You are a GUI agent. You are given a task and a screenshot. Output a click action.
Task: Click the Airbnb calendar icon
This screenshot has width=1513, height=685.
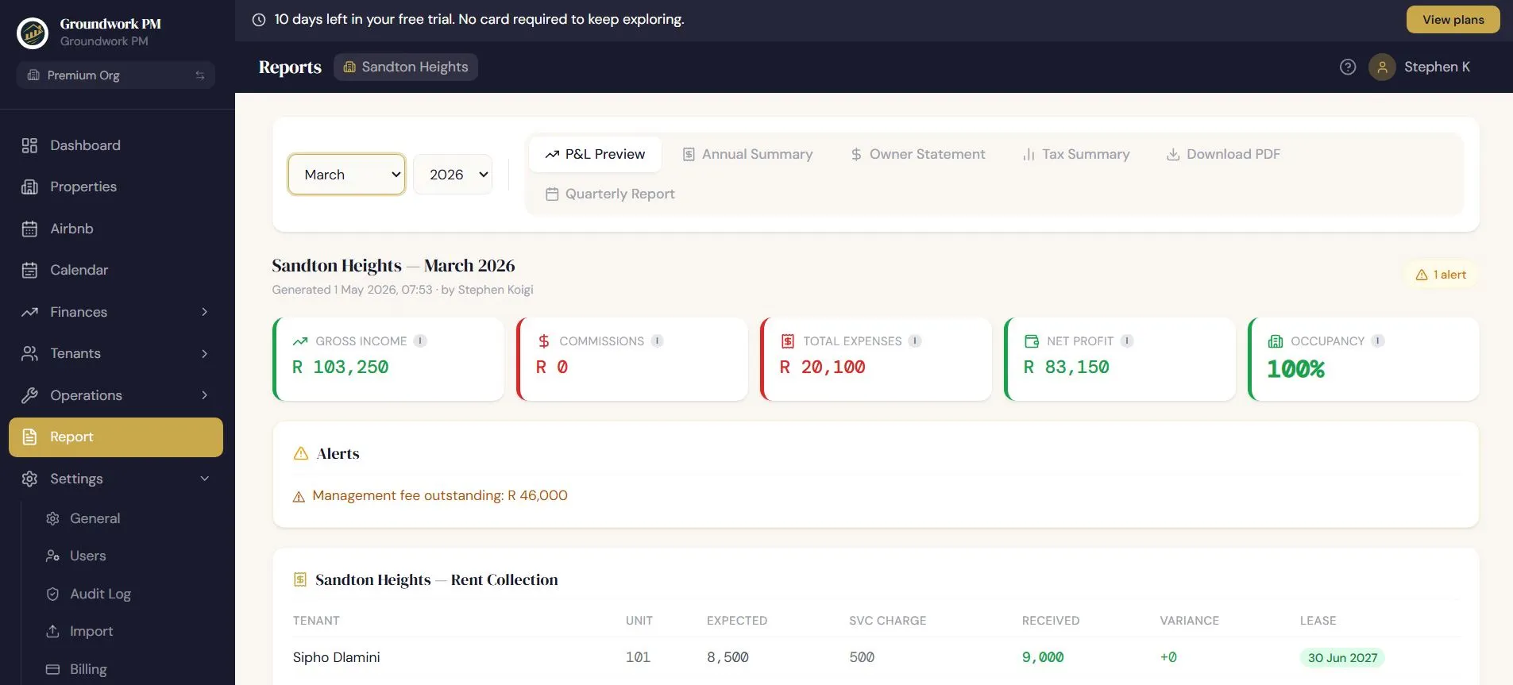click(x=29, y=229)
